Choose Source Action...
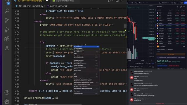187x105 pixels. click(x=86, y=71)
